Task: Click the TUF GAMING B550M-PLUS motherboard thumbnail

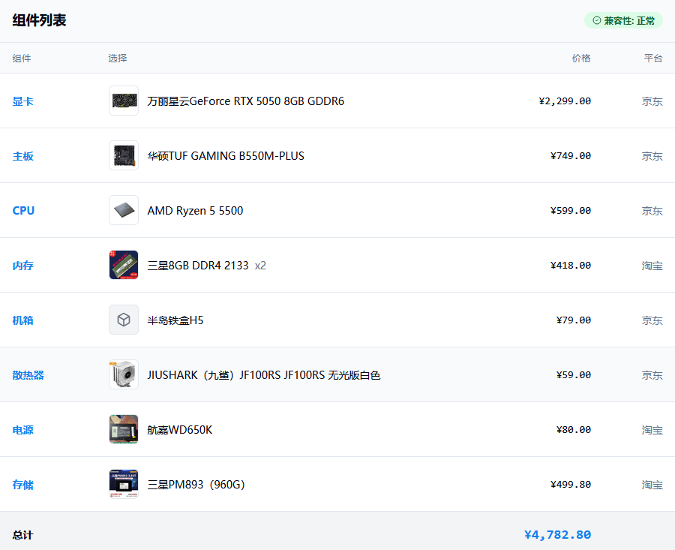Action: [x=124, y=155]
